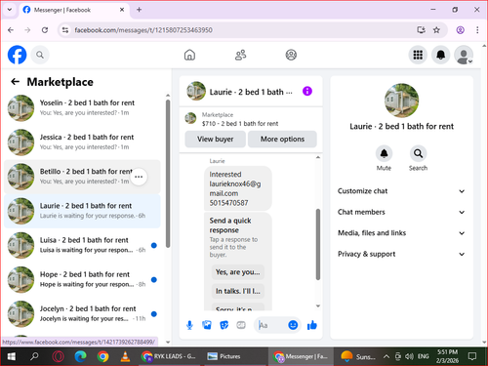Click message thread vertical scrollbar
This screenshot has height=366, width=488.
318,244
